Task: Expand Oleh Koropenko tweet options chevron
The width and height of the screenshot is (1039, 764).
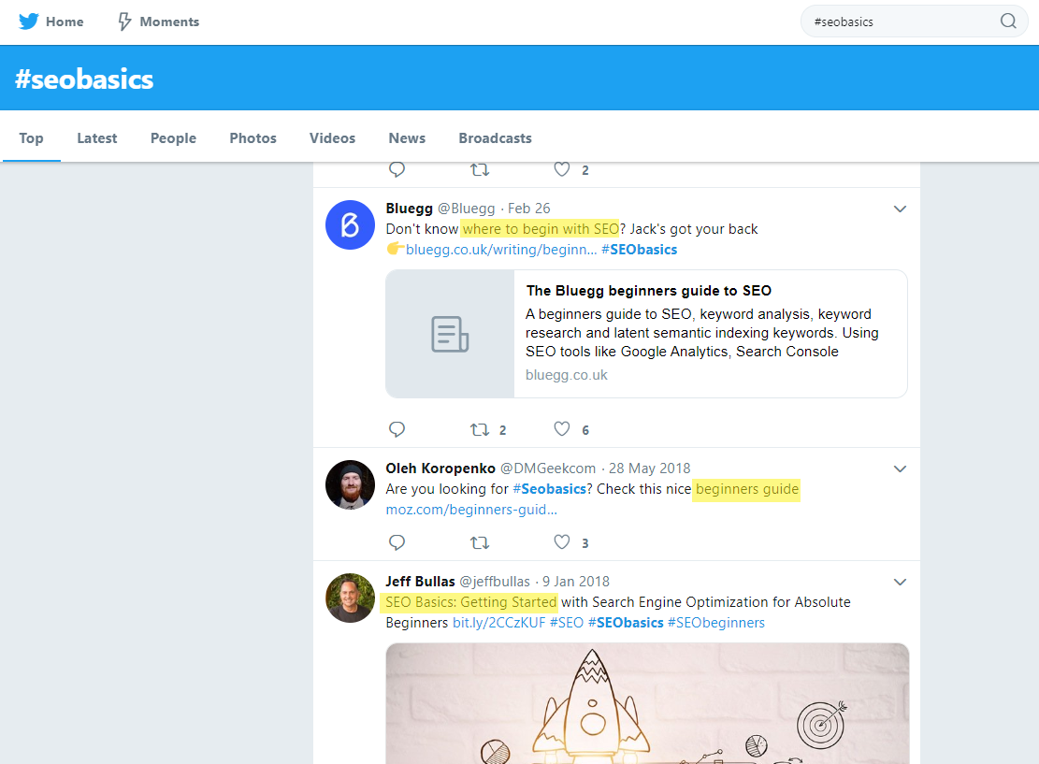Action: pyautogui.click(x=900, y=468)
